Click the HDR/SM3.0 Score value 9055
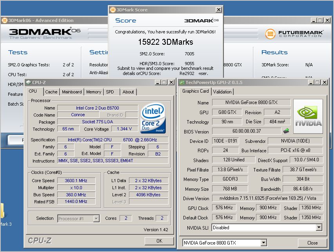The width and height of the screenshot is (334, 252). tap(189, 64)
